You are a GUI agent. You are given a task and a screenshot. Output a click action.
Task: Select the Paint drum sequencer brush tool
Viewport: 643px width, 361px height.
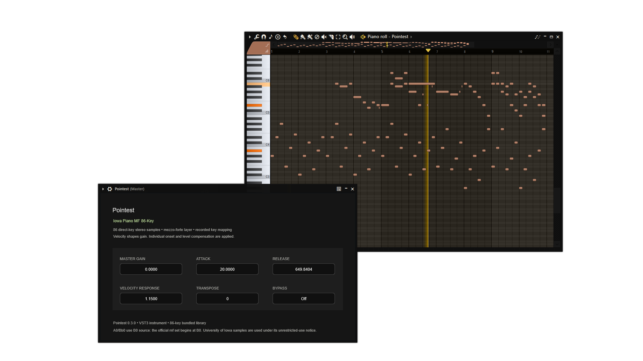tap(310, 37)
